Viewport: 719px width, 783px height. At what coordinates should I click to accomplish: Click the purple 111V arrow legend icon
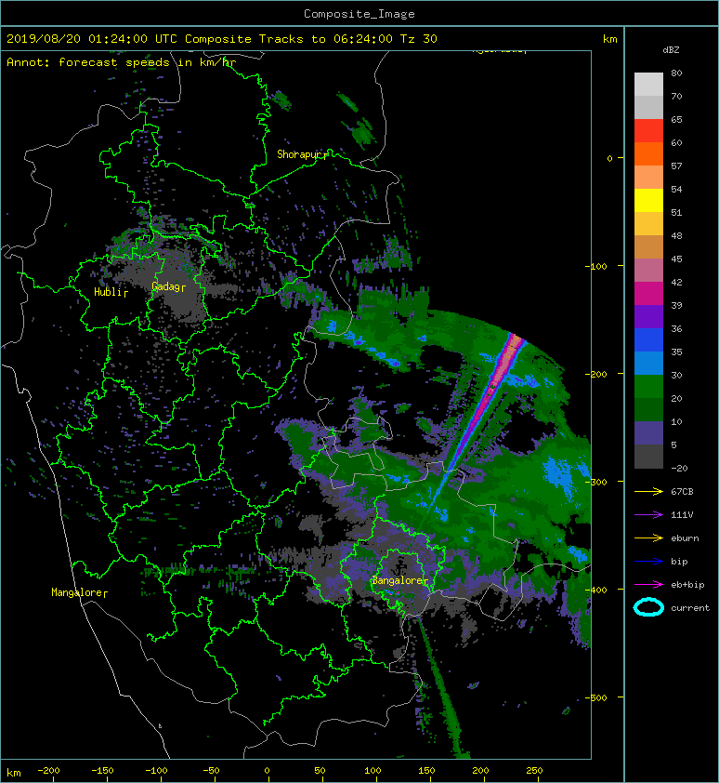pyautogui.click(x=648, y=515)
